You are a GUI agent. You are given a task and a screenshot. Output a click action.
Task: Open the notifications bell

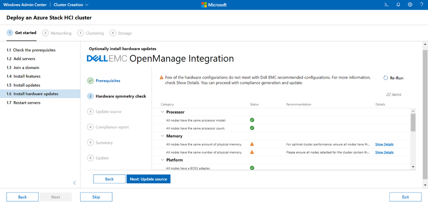(398, 5)
